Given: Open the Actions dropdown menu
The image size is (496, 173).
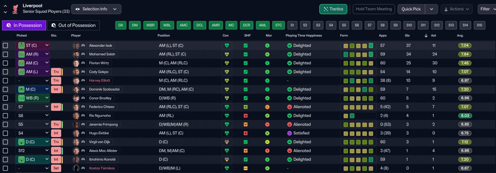Looking at the screenshot, I should point(456,9).
